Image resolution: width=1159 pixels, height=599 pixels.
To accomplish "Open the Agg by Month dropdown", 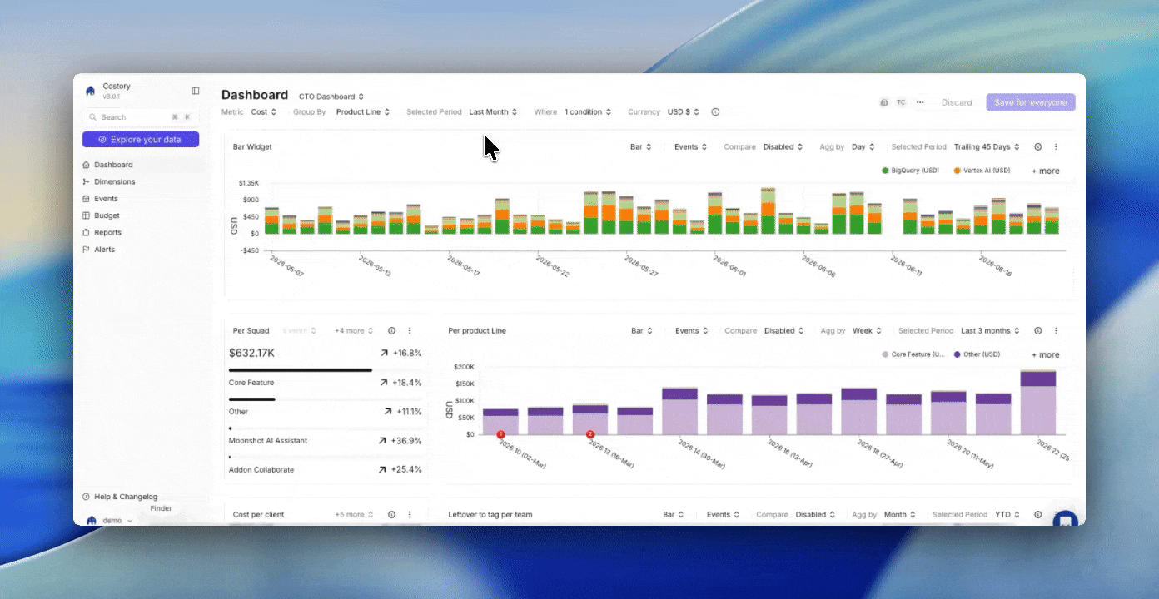I will click(x=900, y=515).
